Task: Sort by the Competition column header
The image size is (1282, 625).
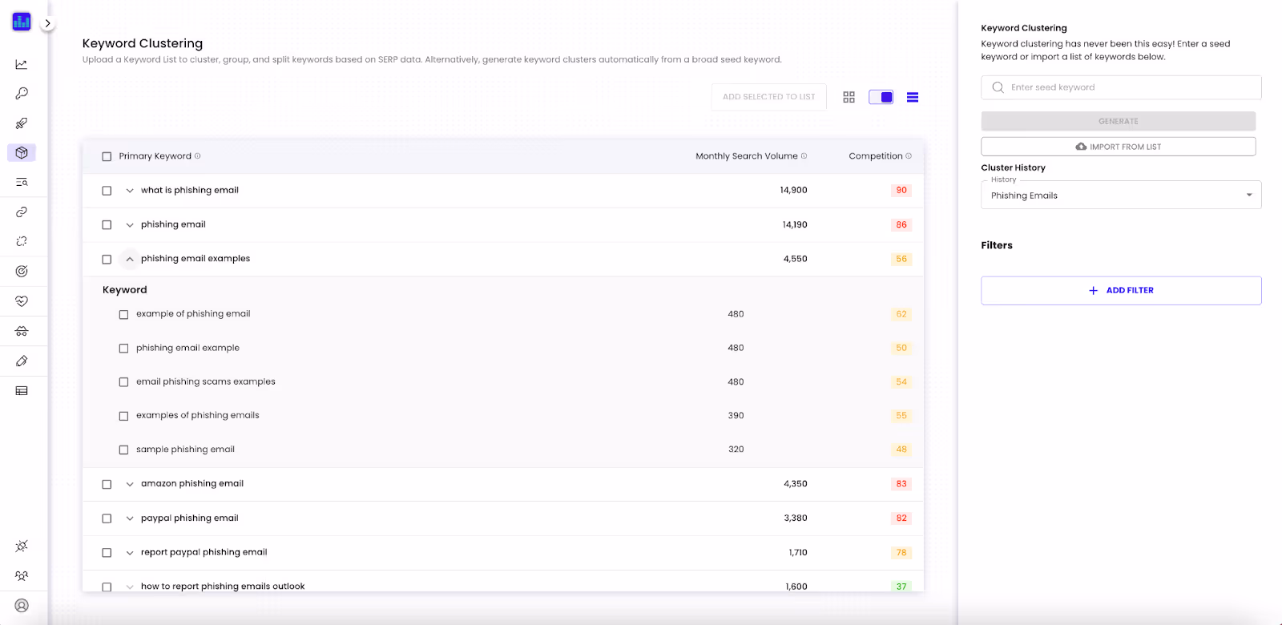Action: click(x=875, y=156)
